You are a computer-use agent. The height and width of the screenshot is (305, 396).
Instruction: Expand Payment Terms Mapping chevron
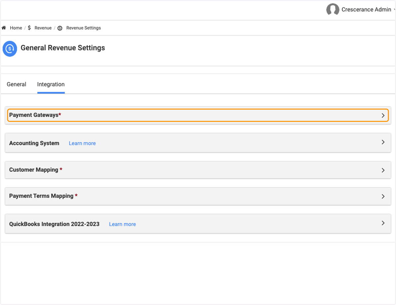pyautogui.click(x=383, y=196)
